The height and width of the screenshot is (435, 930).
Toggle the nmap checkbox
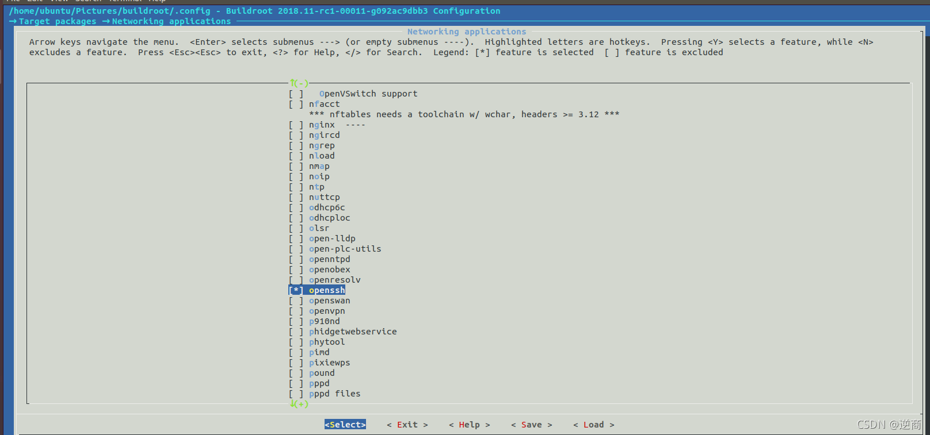[x=296, y=166]
